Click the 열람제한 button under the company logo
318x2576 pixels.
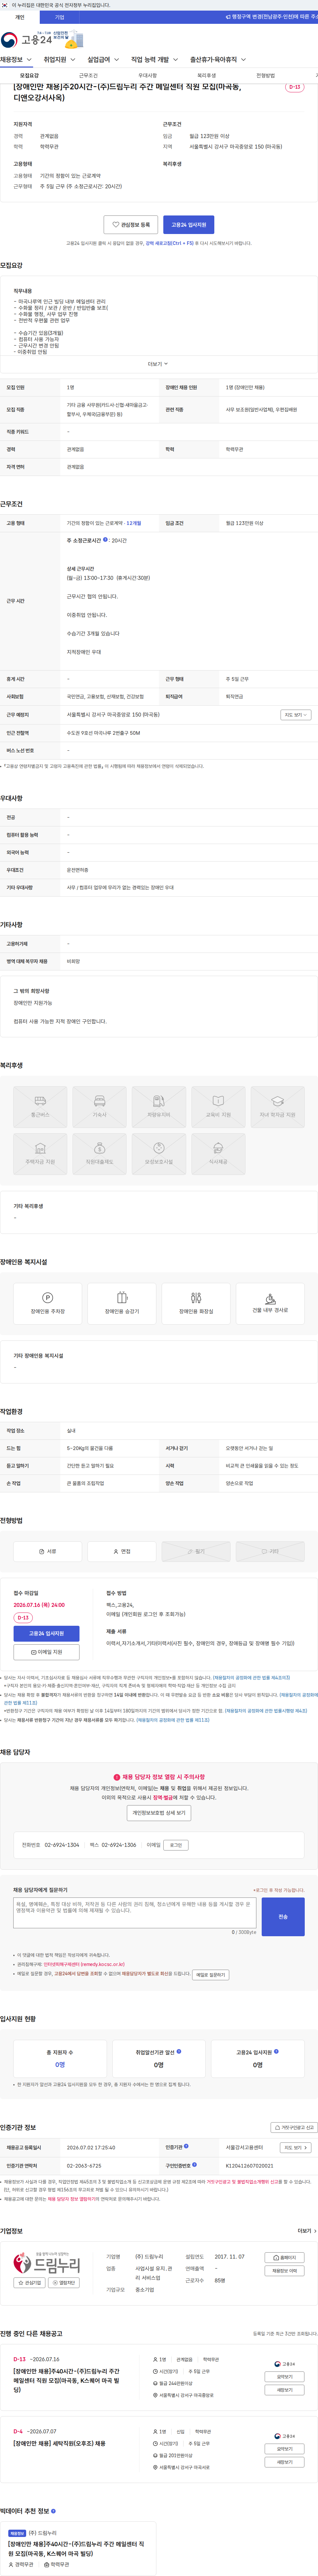coord(64,2283)
